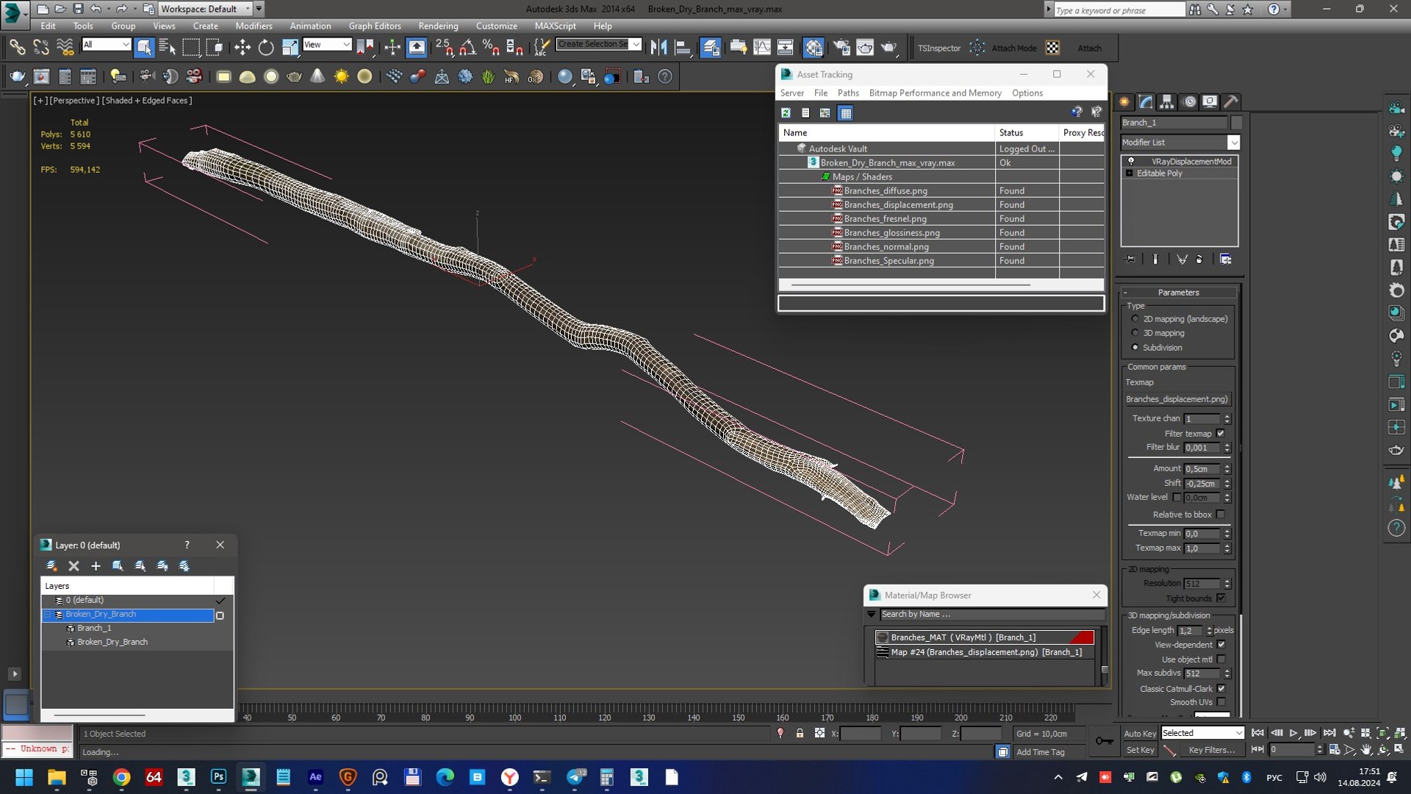Select Subdivision radio button
The image size is (1411, 794).
coord(1135,348)
